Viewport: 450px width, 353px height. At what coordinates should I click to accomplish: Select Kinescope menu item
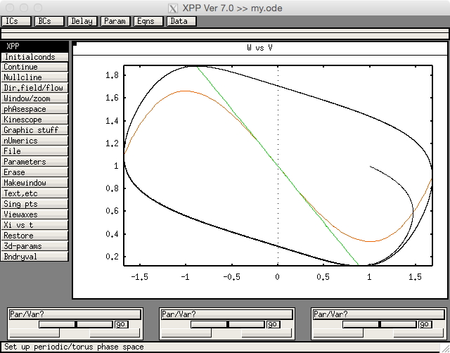tap(34, 120)
